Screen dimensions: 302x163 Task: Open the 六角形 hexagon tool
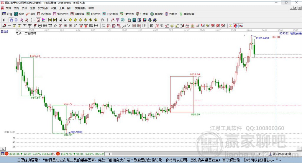pos(171,14)
